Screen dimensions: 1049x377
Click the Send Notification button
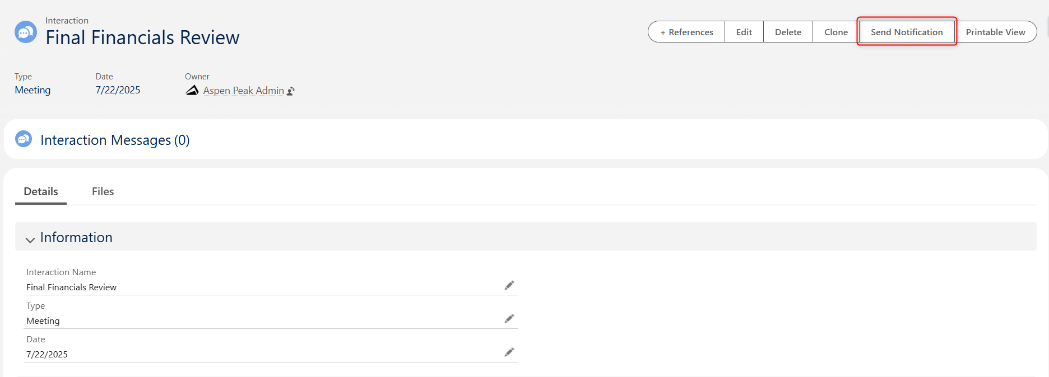907,32
